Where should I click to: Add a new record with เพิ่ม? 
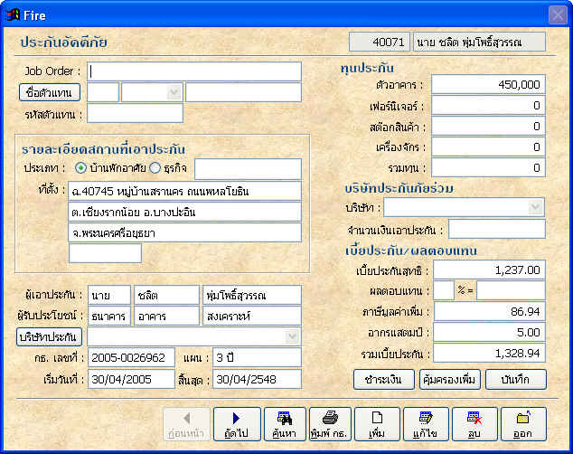(378, 423)
